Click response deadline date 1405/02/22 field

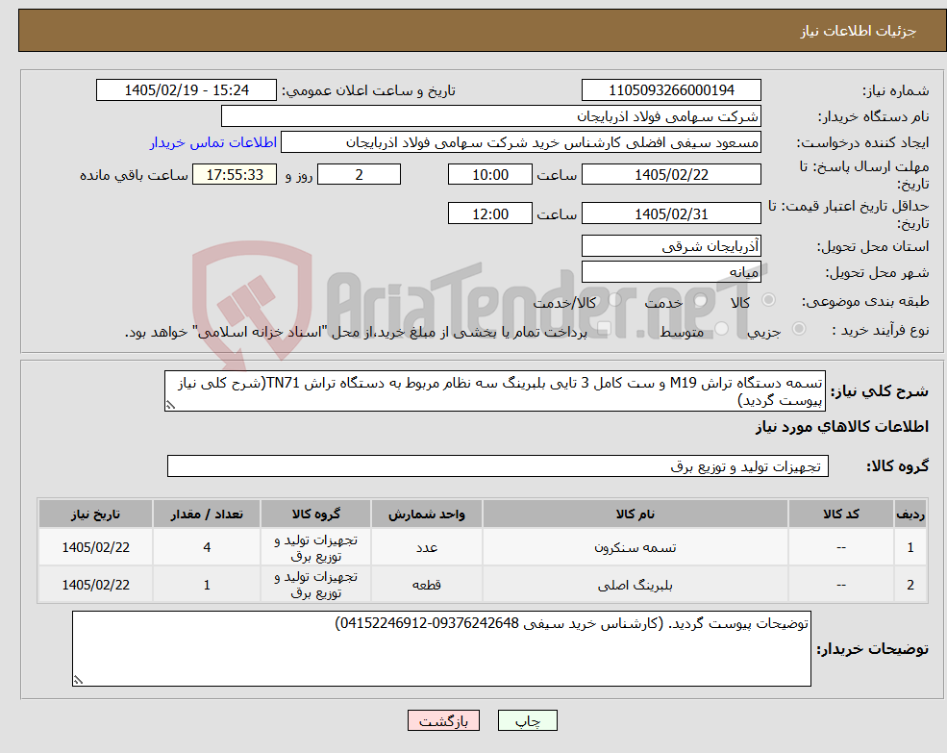[x=671, y=175]
